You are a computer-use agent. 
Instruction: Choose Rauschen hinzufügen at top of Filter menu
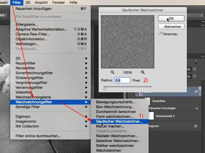(50, 9)
